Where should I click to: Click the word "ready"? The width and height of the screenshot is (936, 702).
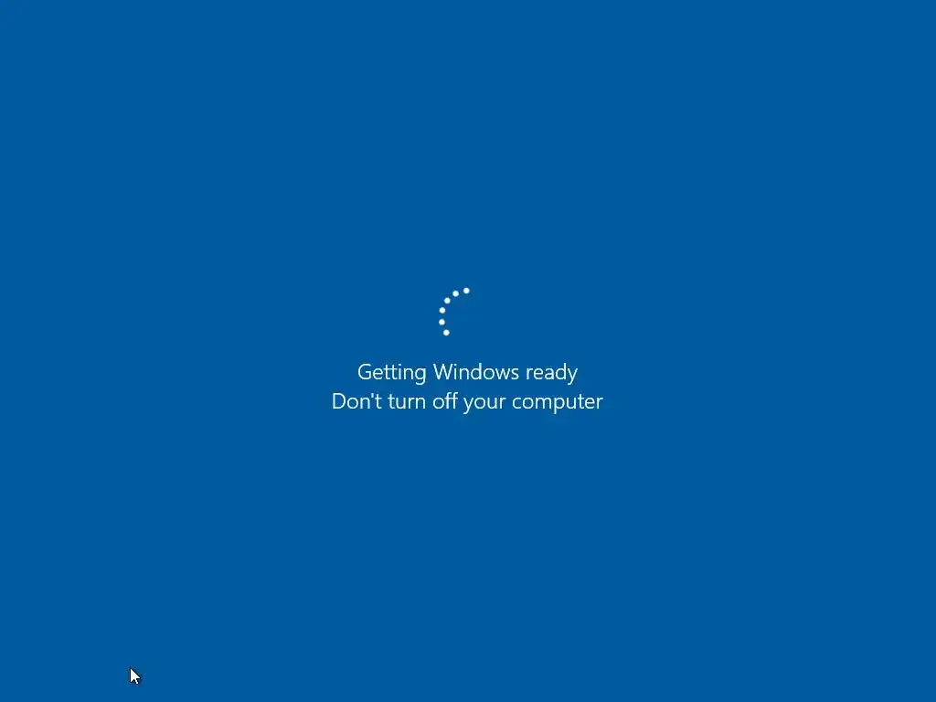coord(551,373)
